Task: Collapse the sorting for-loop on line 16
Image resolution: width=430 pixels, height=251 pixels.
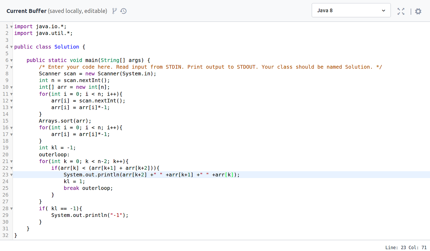Action: click(11, 127)
